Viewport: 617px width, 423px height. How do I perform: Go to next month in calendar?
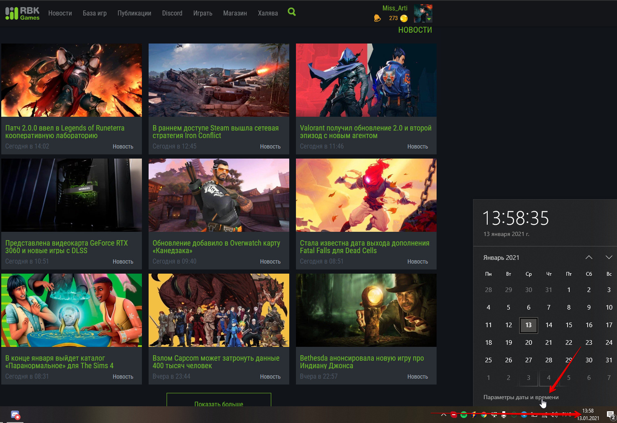(609, 257)
